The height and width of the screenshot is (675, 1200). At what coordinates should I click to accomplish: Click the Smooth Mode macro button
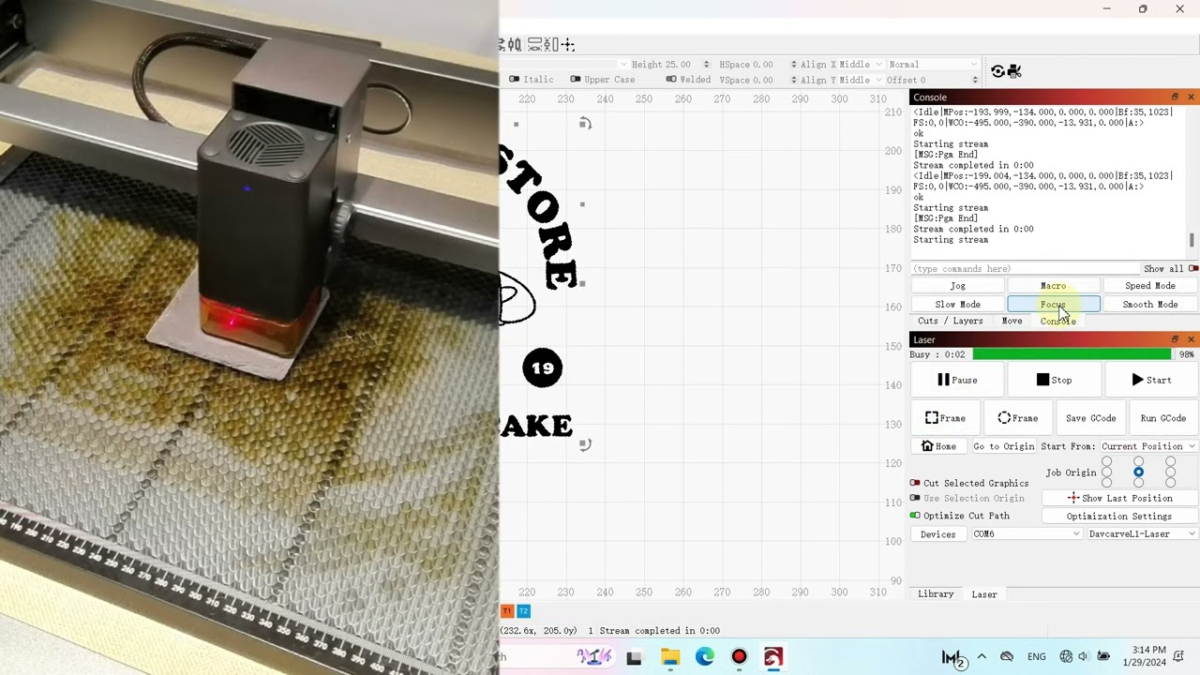tap(1149, 304)
